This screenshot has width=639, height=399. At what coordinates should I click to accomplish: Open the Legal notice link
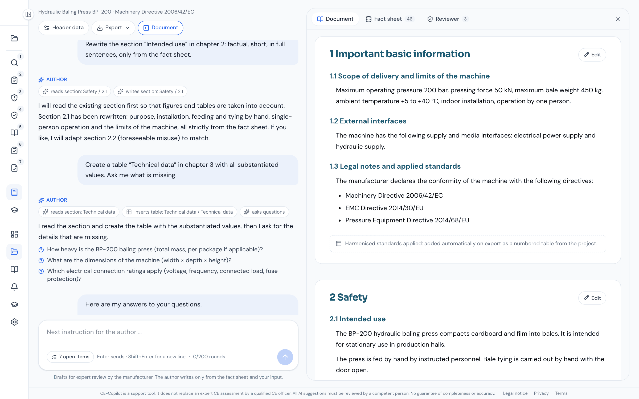tap(515, 393)
